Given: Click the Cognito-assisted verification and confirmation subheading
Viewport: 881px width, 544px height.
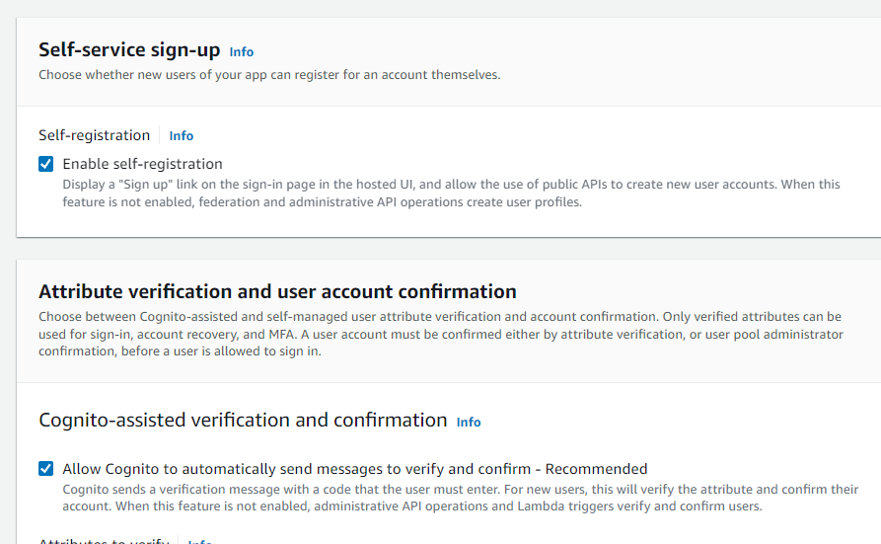Looking at the screenshot, I should [x=243, y=420].
